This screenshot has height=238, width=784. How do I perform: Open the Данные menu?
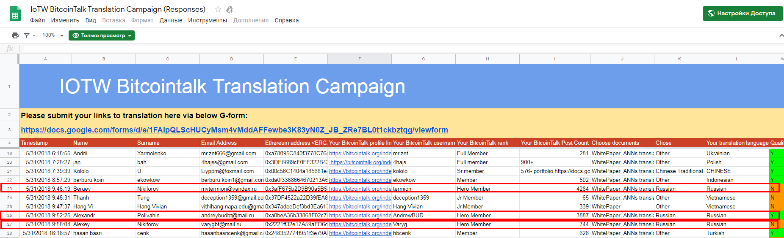pyautogui.click(x=171, y=20)
